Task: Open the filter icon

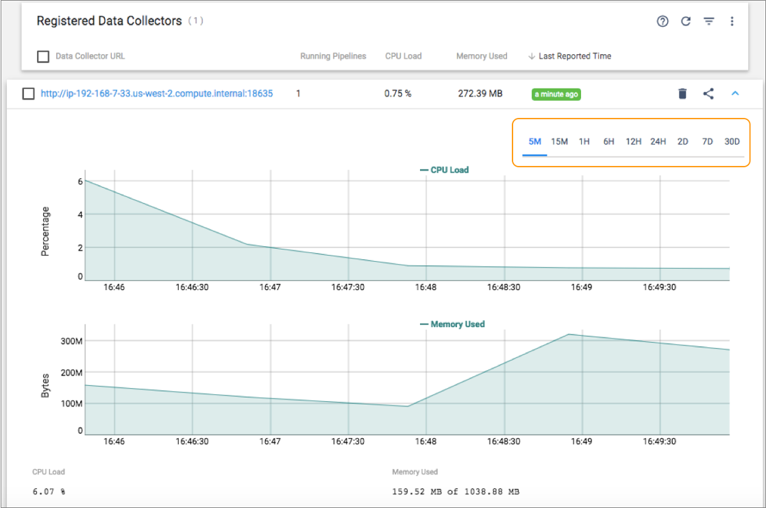Action: (x=708, y=21)
